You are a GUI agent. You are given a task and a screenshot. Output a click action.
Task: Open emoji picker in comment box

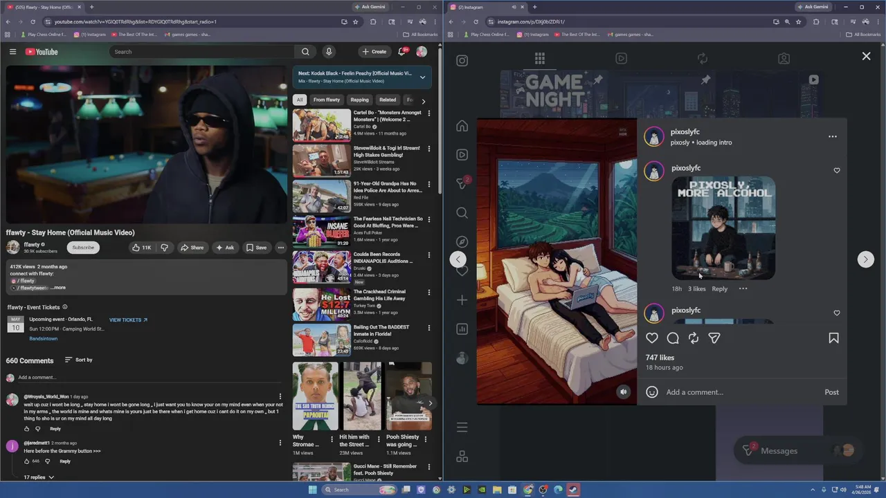click(652, 392)
